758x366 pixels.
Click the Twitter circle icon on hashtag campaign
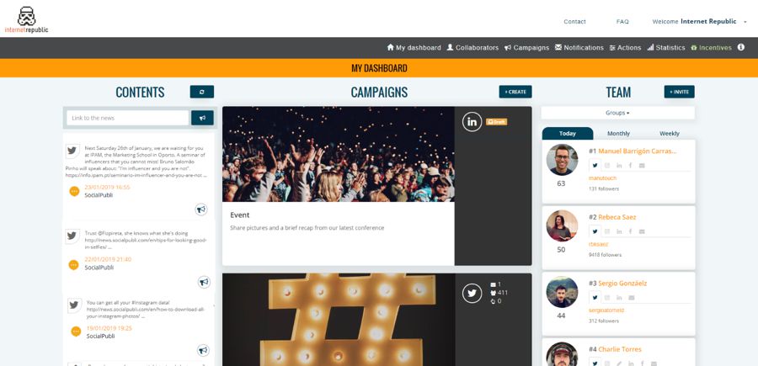pos(472,293)
